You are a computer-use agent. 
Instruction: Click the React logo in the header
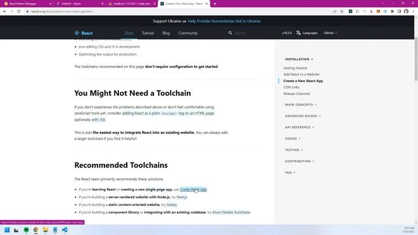(x=84, y=33)
